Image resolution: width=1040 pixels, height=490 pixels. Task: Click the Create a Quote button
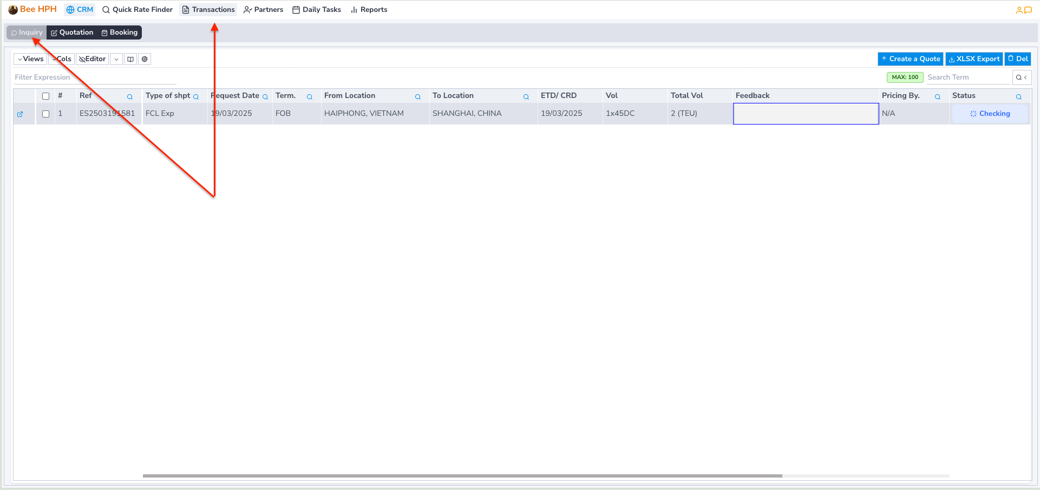point(910,58)
